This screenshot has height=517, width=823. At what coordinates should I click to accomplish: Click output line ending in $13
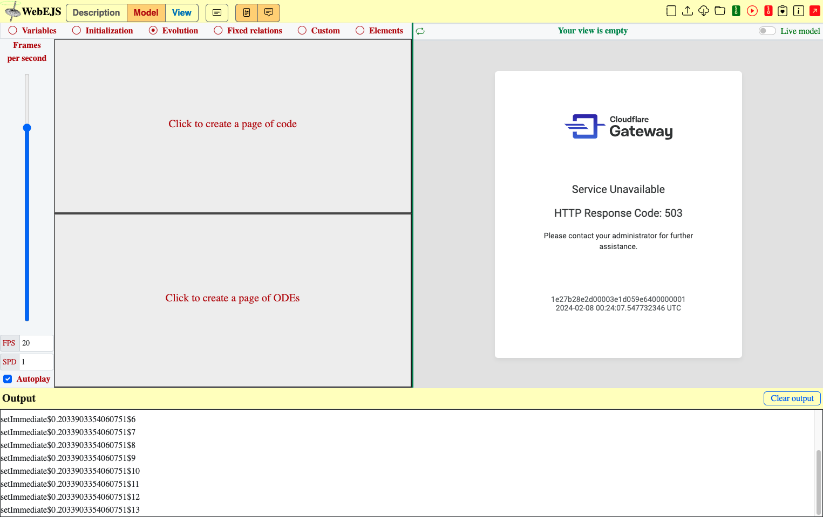click(x=70, y=509)
